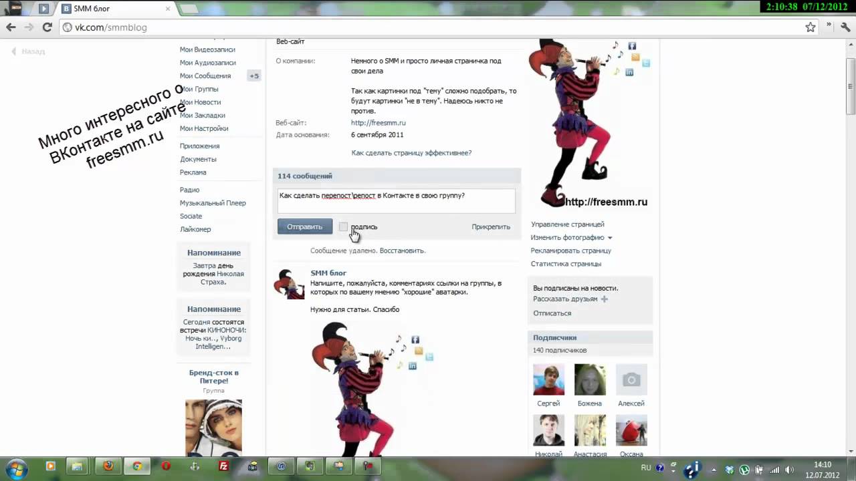
Task: Open Мои Настройки in the sidebar
Action: point(204,128)
